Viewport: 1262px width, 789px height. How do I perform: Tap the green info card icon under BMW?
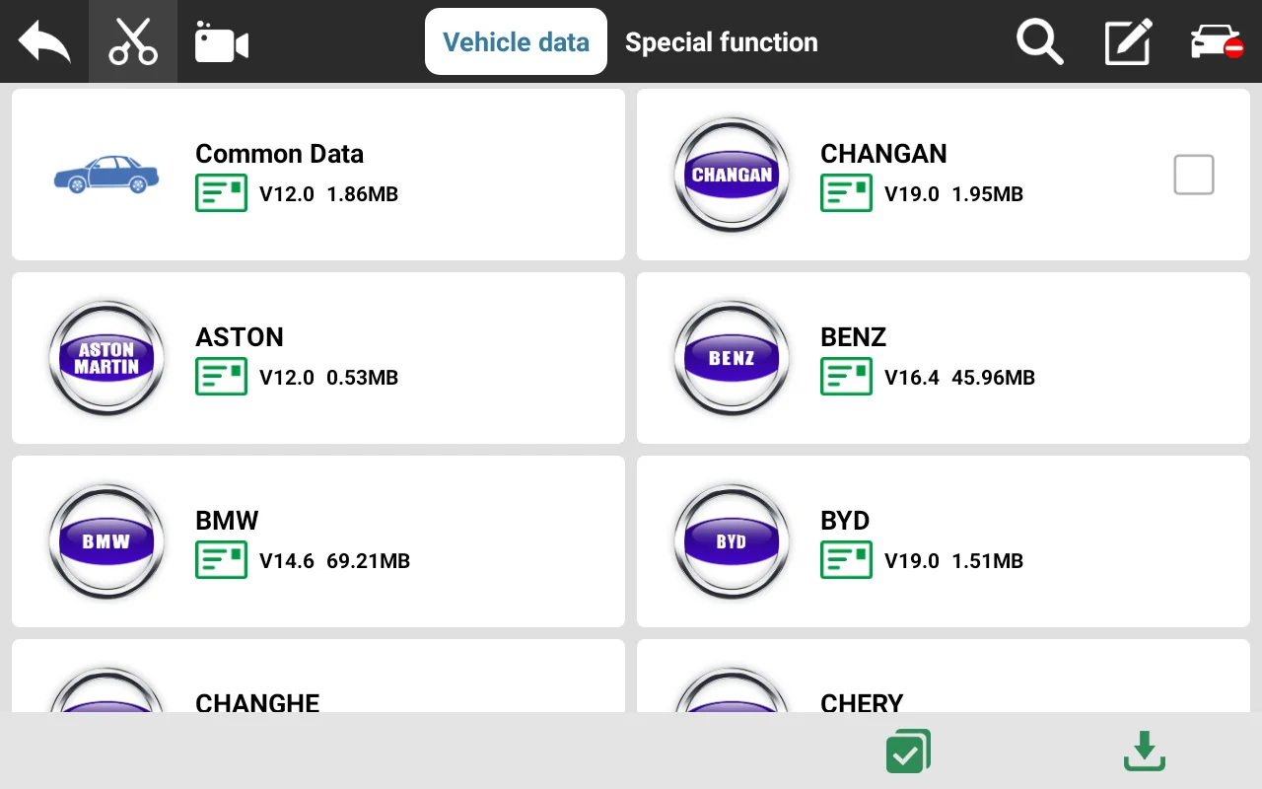(221, 560)
